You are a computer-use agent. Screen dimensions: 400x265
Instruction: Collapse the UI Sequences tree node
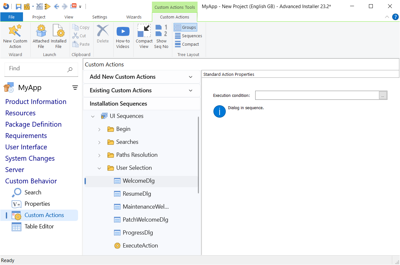pos(93,116)
